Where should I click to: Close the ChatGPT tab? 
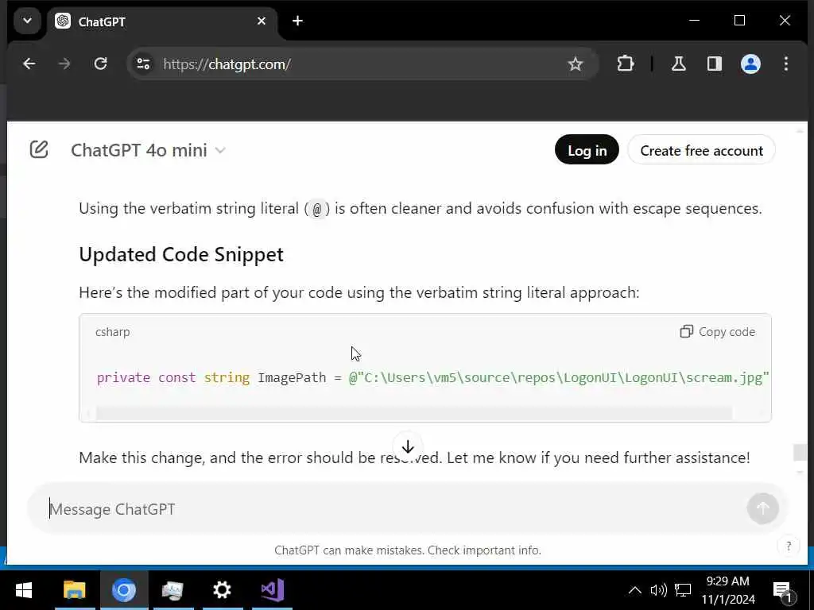(x=261, y=21)
